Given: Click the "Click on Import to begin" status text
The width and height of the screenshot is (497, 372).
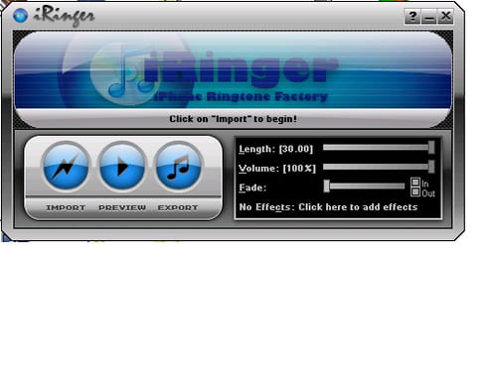Looking at the screenshot, I should click(x=233, y=119).
